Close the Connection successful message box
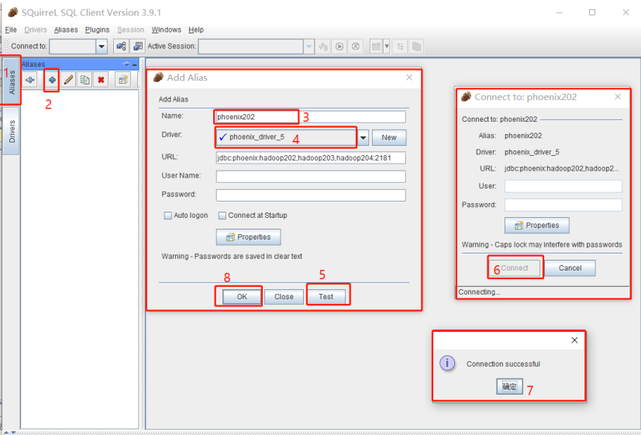The image size is (641, 435). point(574,340)
